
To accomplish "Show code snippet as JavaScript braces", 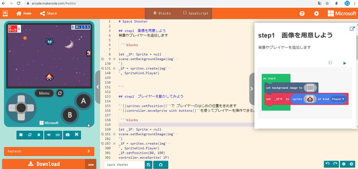I will pyautogui.click(x=330, y=63).
